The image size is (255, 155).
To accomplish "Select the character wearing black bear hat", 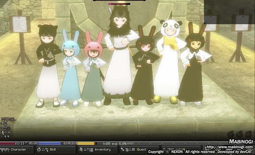I will [48, 66].
